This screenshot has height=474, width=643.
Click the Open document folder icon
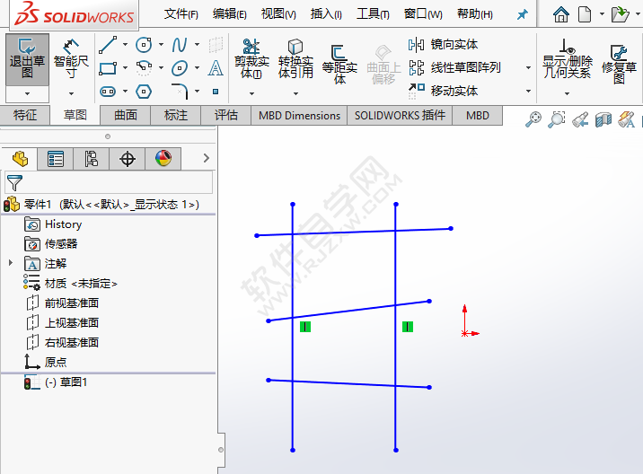620,14
